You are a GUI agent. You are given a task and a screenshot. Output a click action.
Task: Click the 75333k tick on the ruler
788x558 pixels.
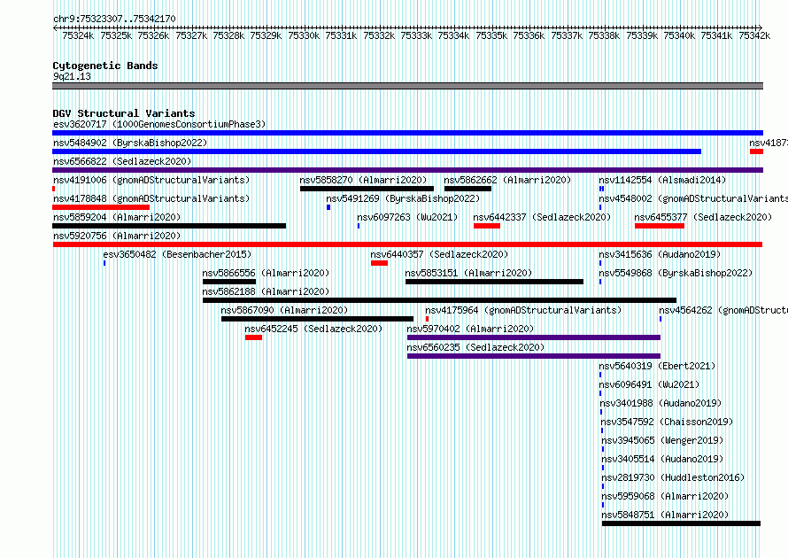(x=416, y=35)
